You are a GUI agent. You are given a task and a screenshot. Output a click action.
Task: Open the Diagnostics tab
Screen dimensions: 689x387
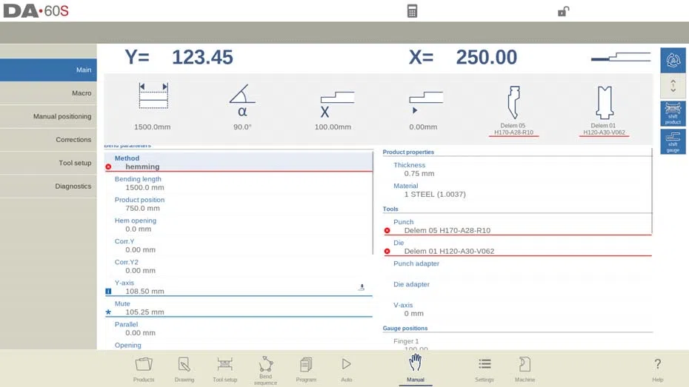click(48, 186)
